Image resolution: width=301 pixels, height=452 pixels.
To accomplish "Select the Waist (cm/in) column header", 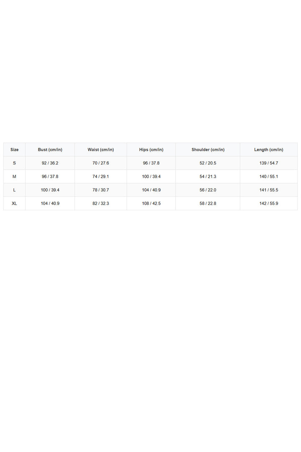I will pyautogui.click(x=101, y=149).
